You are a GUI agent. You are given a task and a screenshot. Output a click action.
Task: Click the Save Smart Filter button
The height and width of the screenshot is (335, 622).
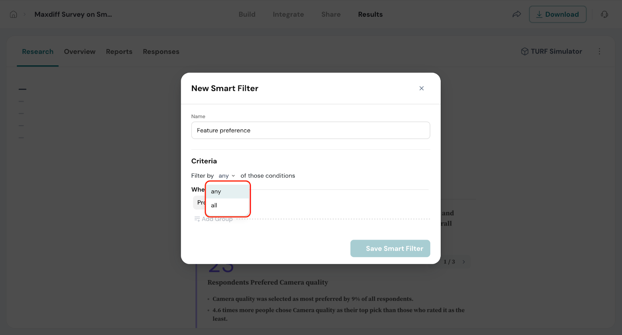click(x=390, y=249)
